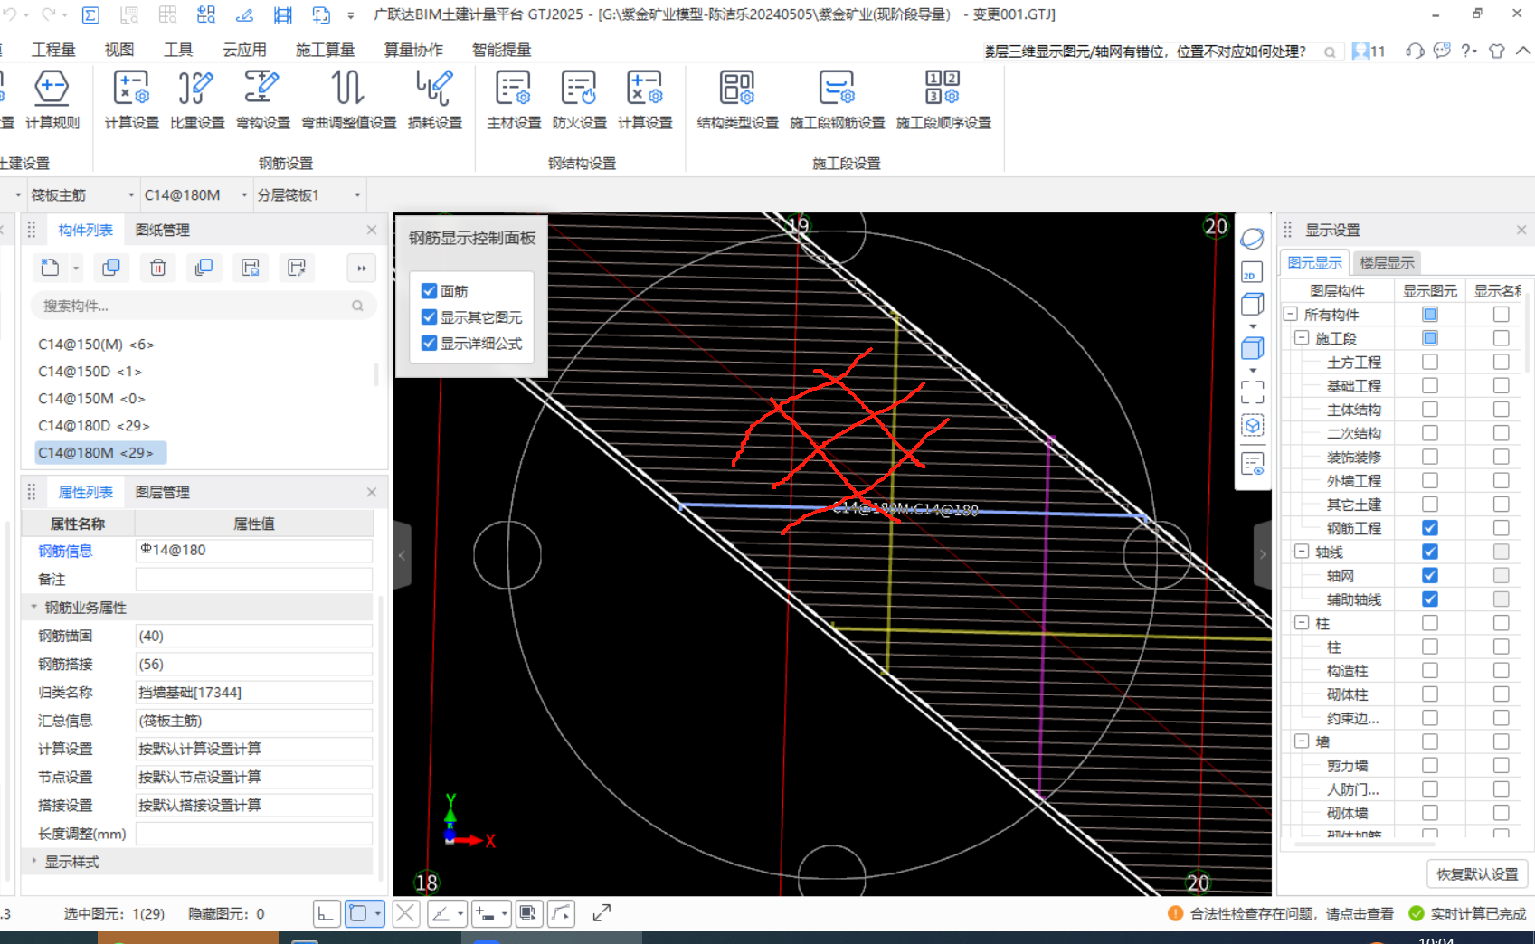1535x944 pixels.
Task: Open 视图 ribbon tab
Action: (x=118, y=50)
